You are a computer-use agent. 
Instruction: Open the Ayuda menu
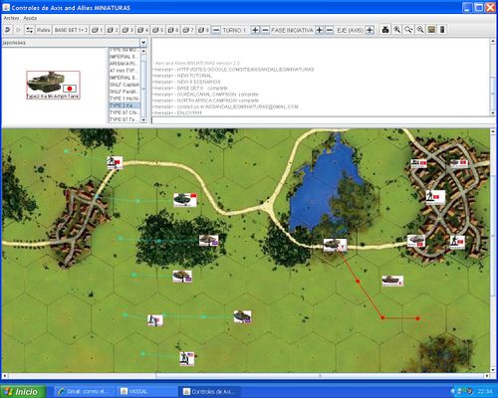point(30,18)
